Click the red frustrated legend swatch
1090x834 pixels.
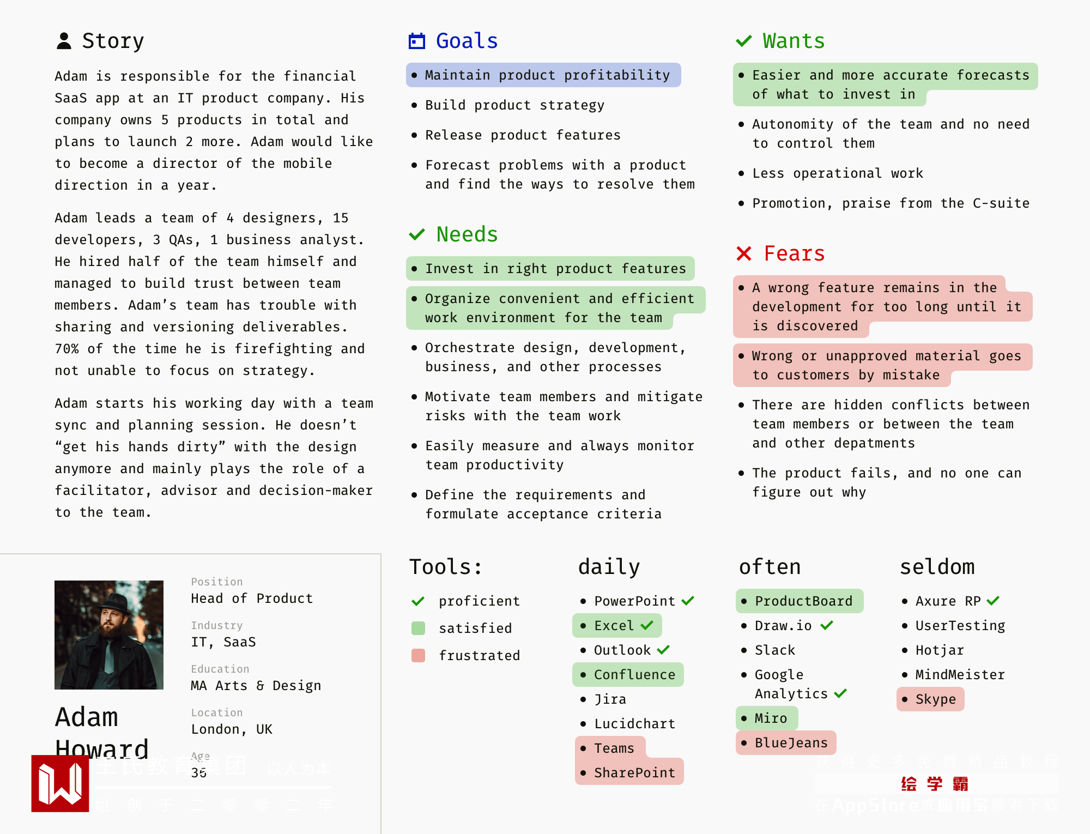pos(418,655)
